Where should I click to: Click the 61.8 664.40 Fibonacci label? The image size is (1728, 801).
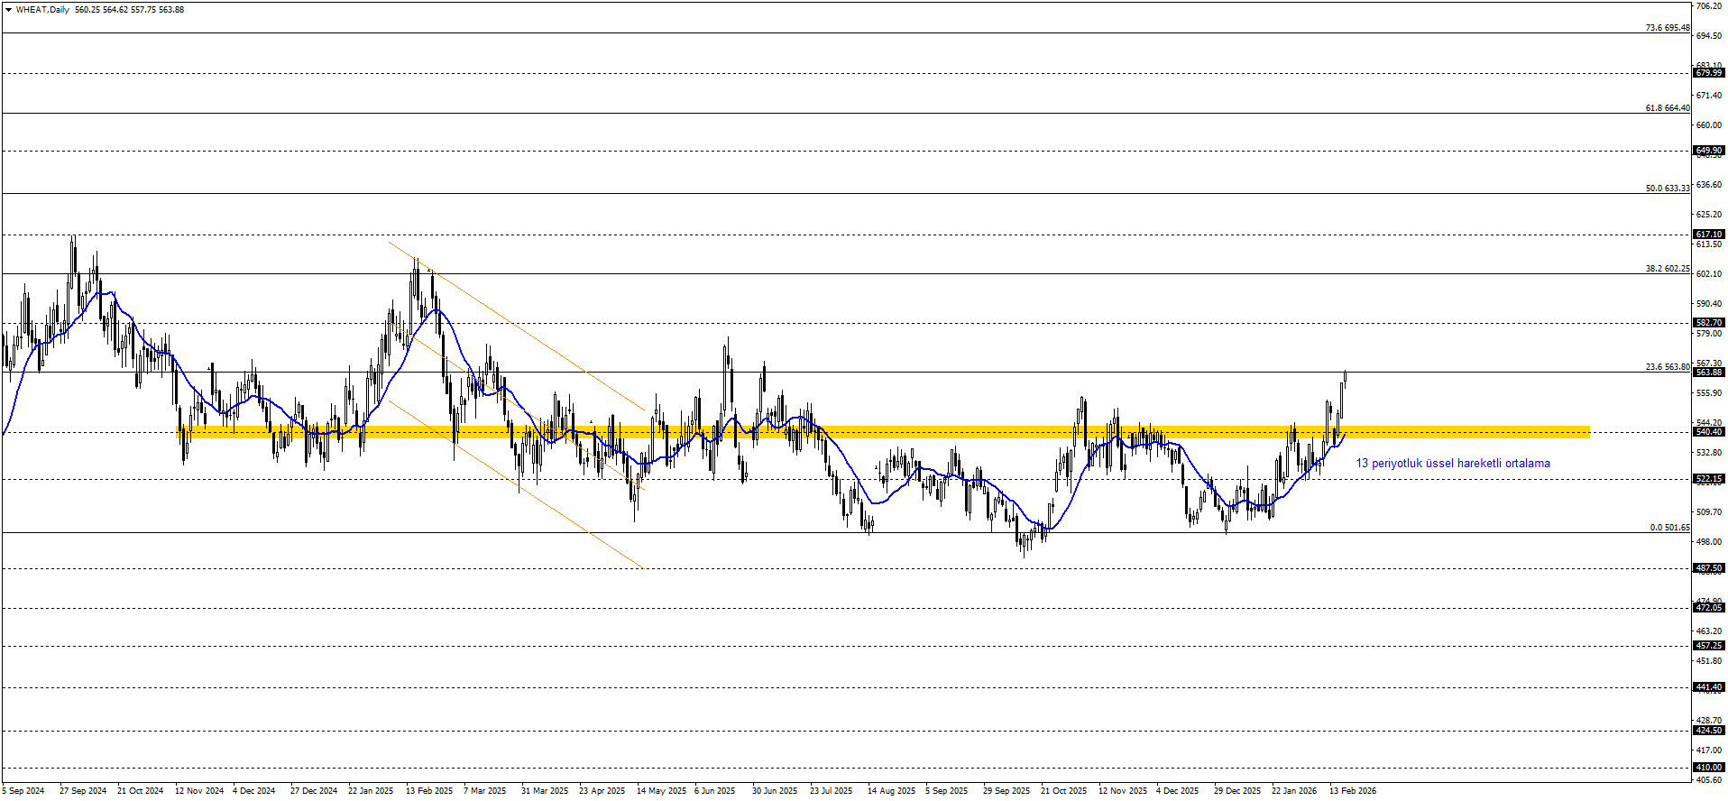tap(1667, 108)
